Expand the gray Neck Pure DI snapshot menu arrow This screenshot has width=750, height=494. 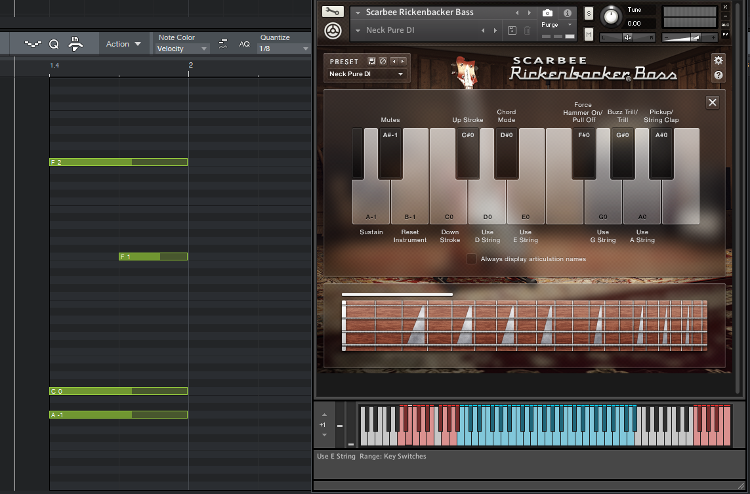(358, 31)
